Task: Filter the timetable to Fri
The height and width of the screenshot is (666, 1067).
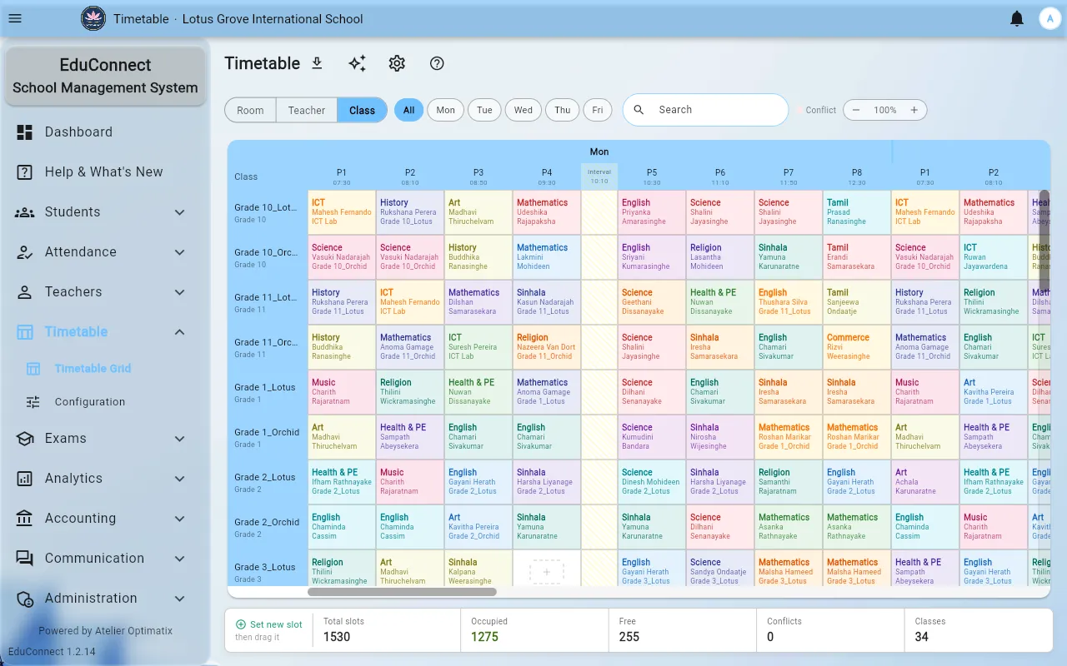Action: (x=598, y=110)
